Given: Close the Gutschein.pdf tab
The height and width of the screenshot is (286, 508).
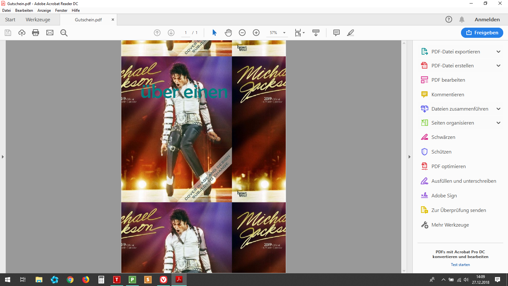Looking at the screenshot, I should point(113,20).
